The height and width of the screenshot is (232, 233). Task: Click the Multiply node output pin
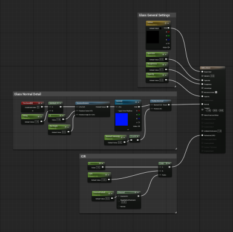tap(61, 107)
